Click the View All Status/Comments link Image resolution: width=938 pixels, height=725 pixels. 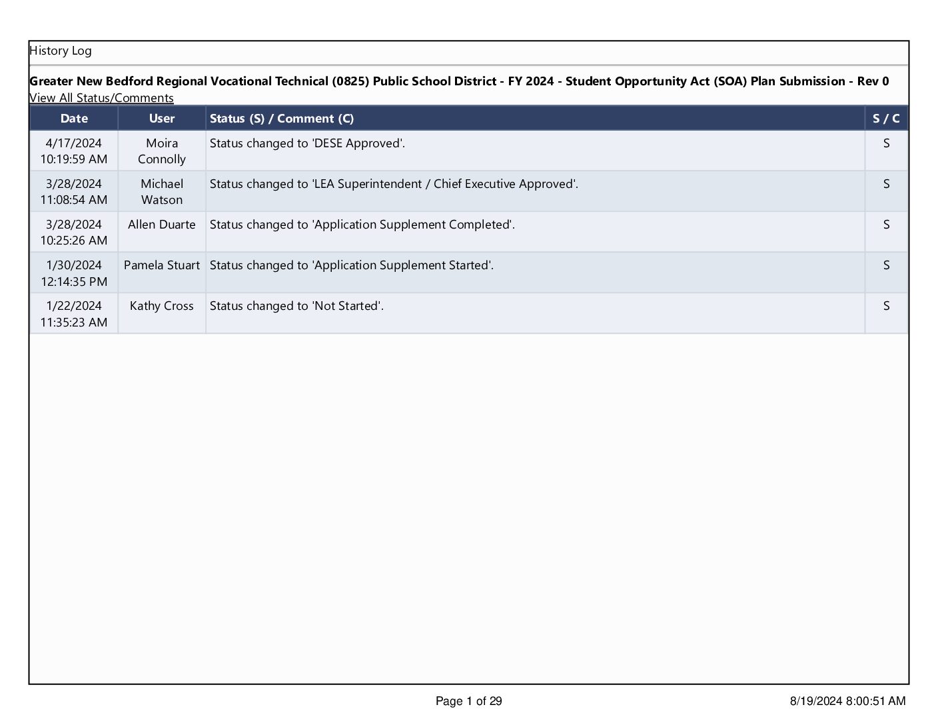[101, 98]
